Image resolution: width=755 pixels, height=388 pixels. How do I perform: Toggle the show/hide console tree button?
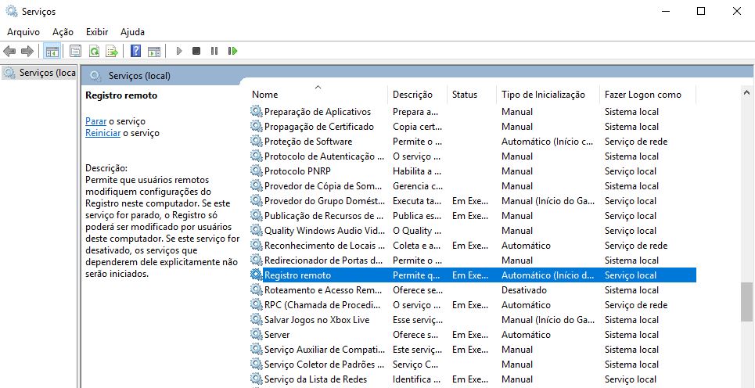(52, 52)
